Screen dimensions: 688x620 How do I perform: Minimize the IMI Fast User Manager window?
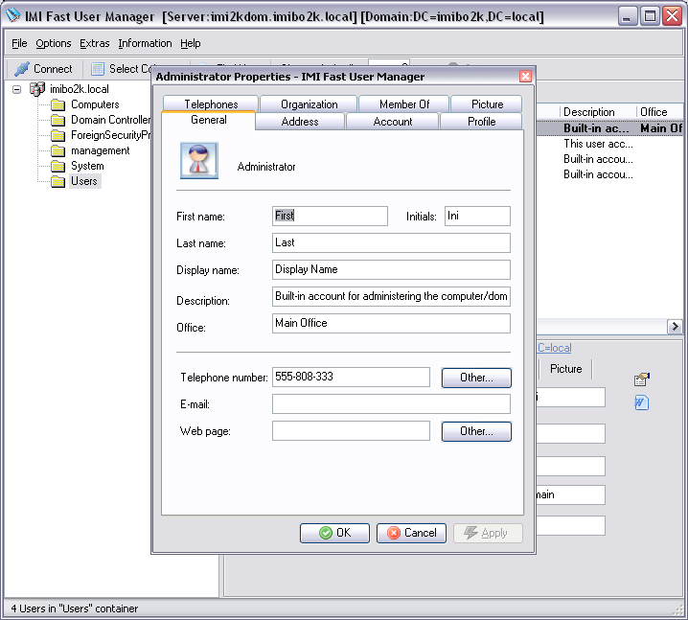[628, 16]
